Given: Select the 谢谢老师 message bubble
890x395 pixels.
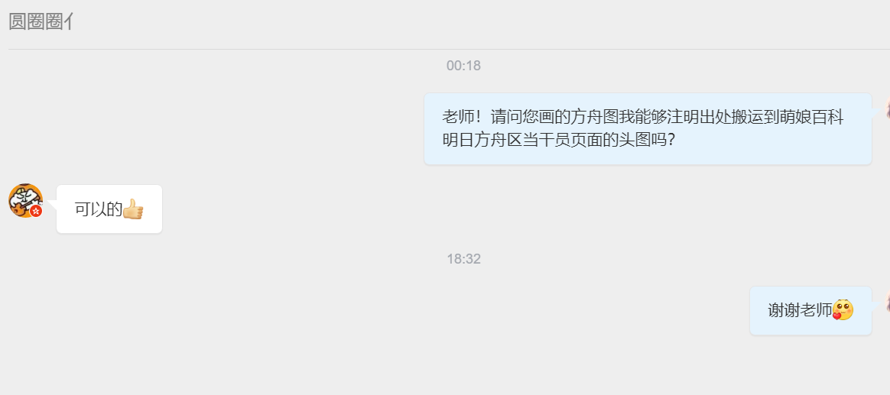Looking at the screenshot, I should click(x=810, y=310).
